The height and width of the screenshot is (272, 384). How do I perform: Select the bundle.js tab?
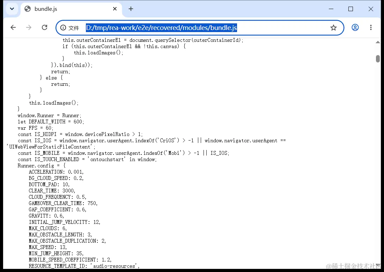pos(71,9)
